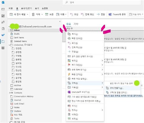144x123 pixels.
Task: Open the Sent Items folder
Action: click(17, 37)
